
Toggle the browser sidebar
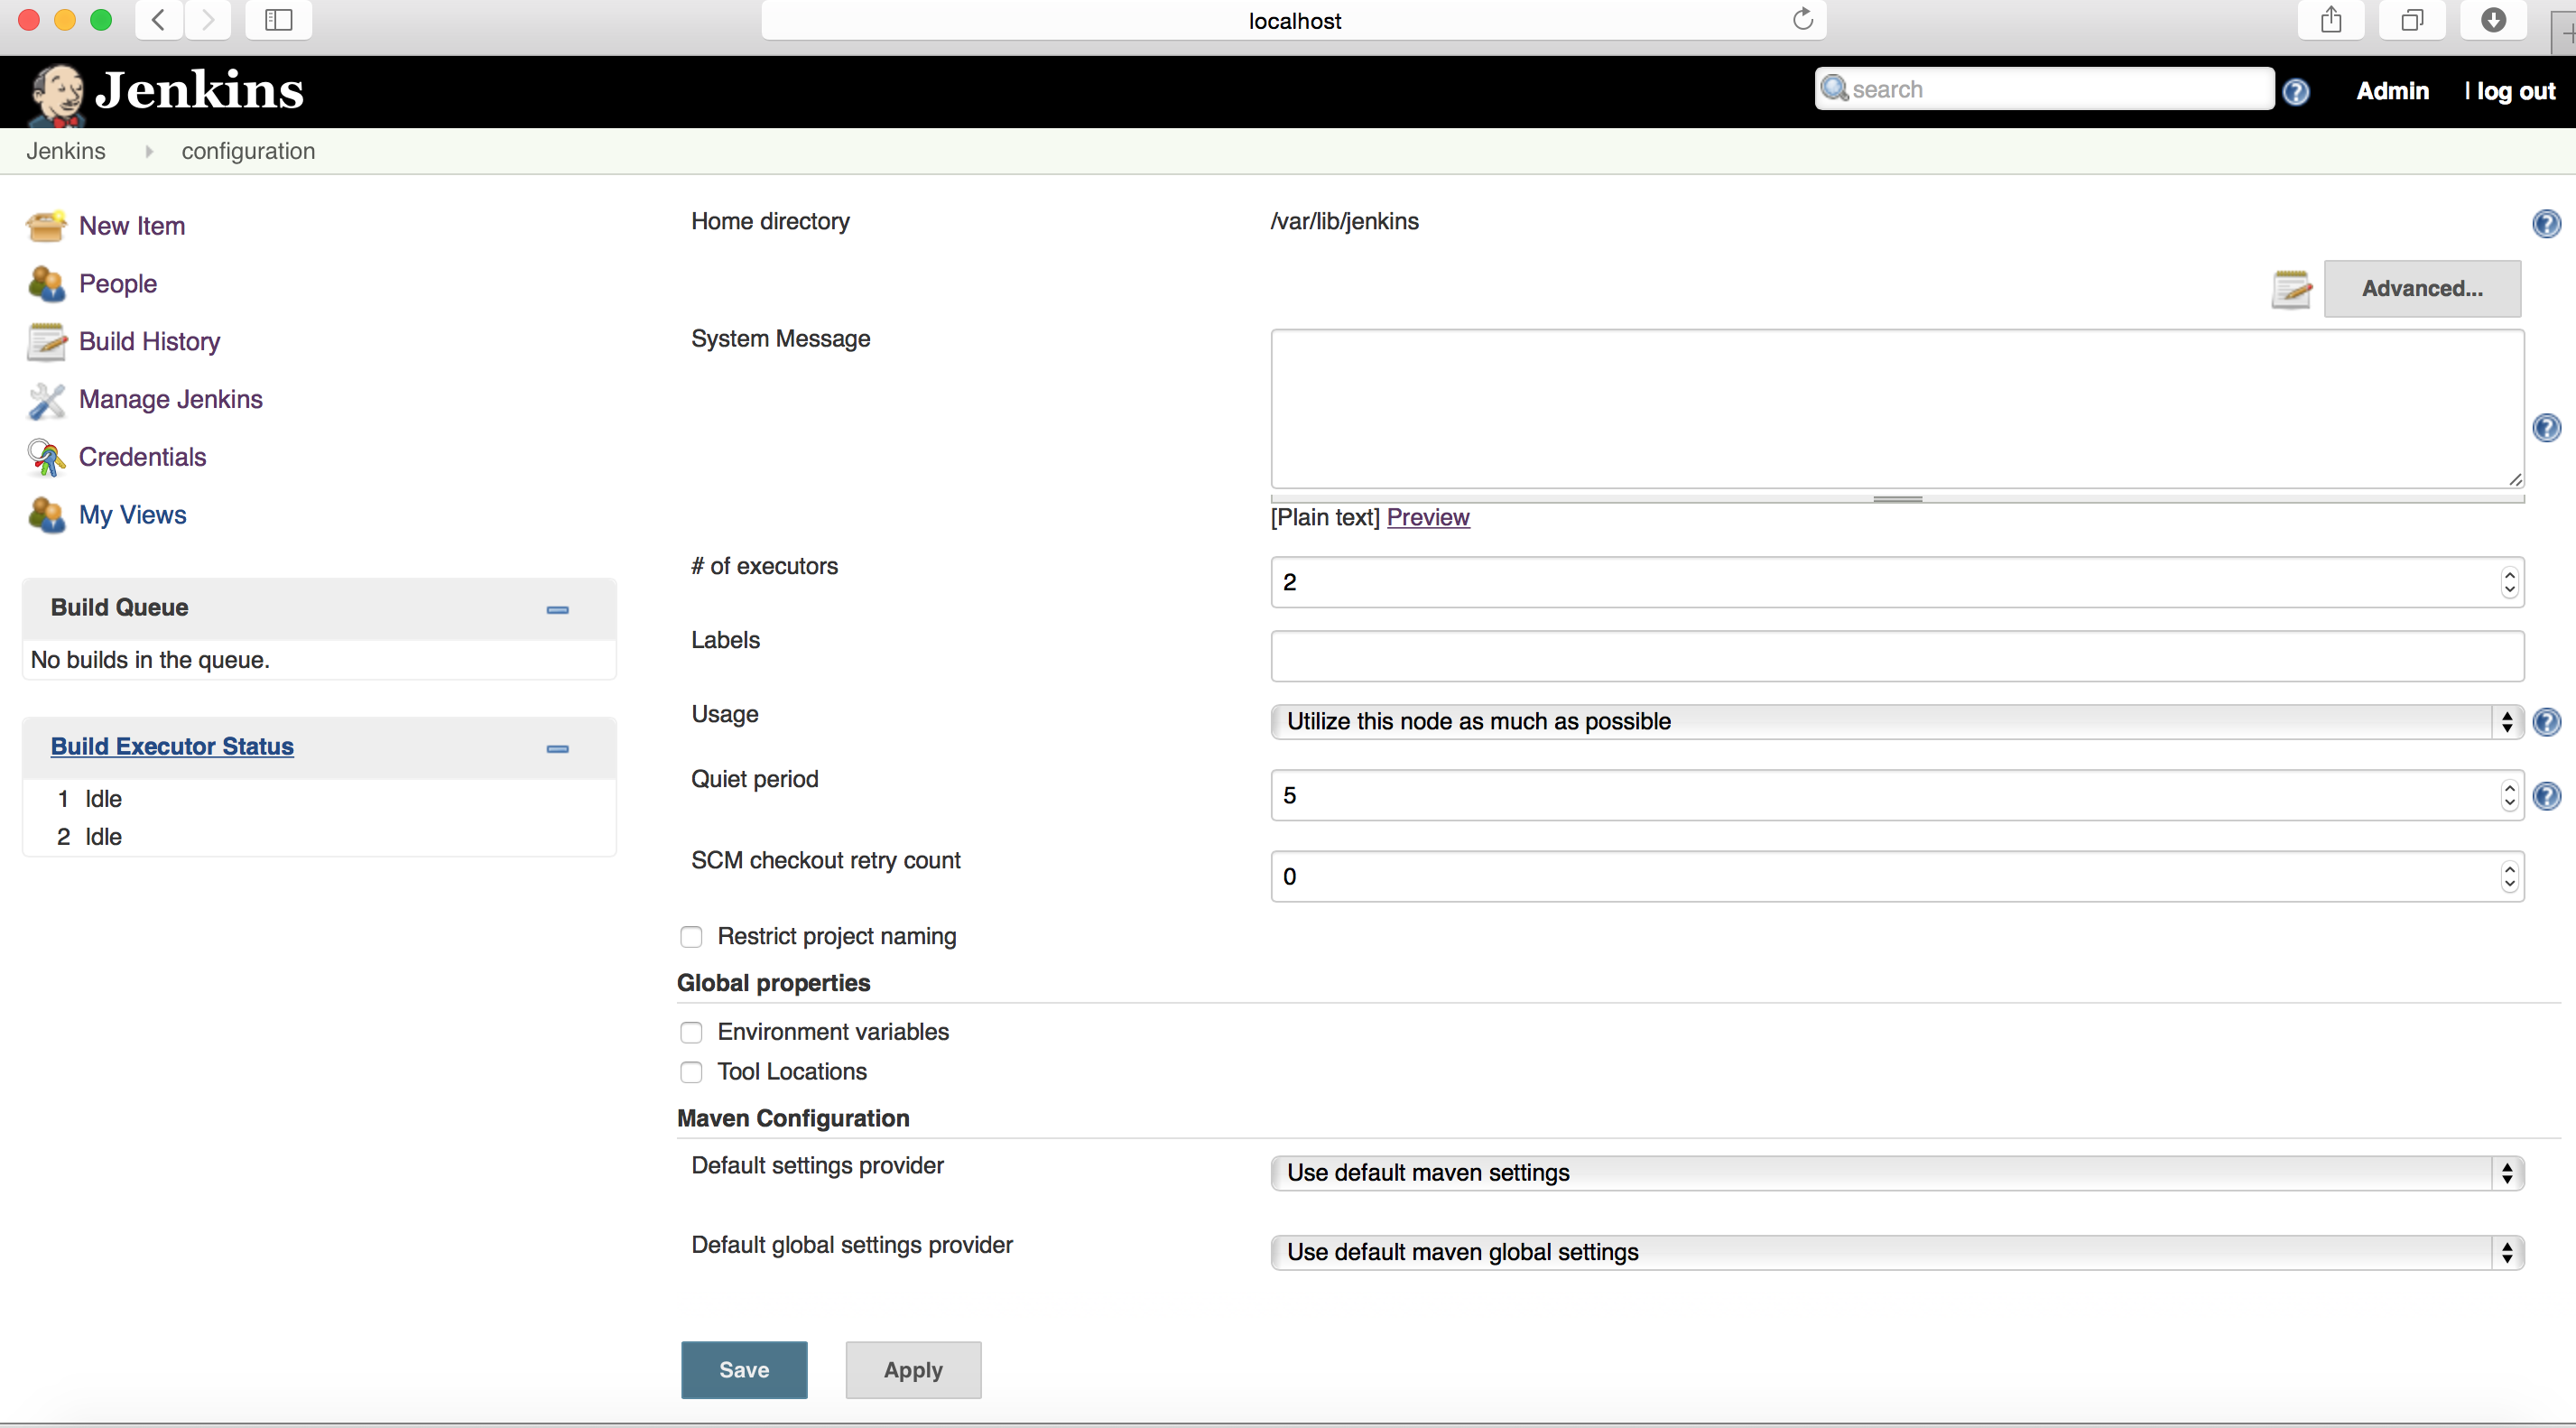pos(279,20)
